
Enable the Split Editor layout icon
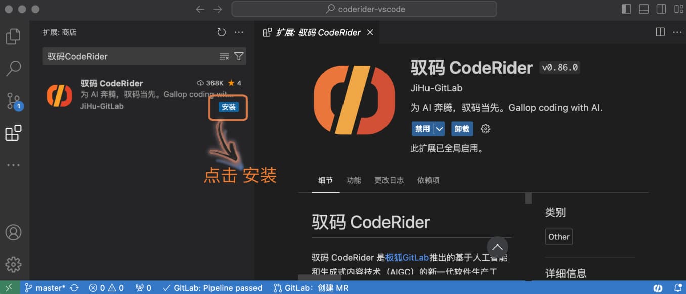(660, 32)
